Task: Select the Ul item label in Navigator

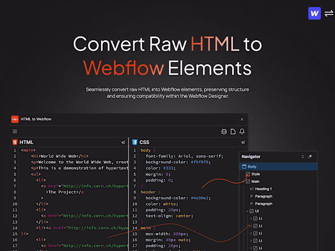Action: 257,211
